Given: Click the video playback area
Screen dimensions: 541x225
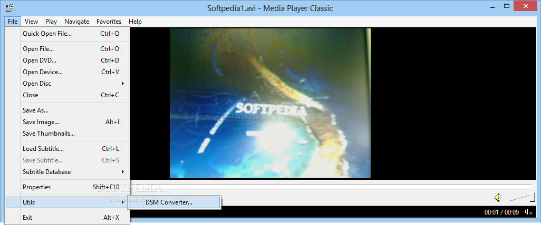Looking at the screenshot, I should [270, 103].
